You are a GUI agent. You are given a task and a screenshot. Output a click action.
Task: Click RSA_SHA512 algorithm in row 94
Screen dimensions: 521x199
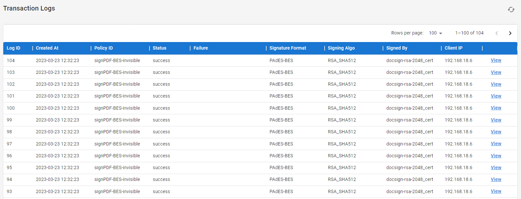(342, 179)
